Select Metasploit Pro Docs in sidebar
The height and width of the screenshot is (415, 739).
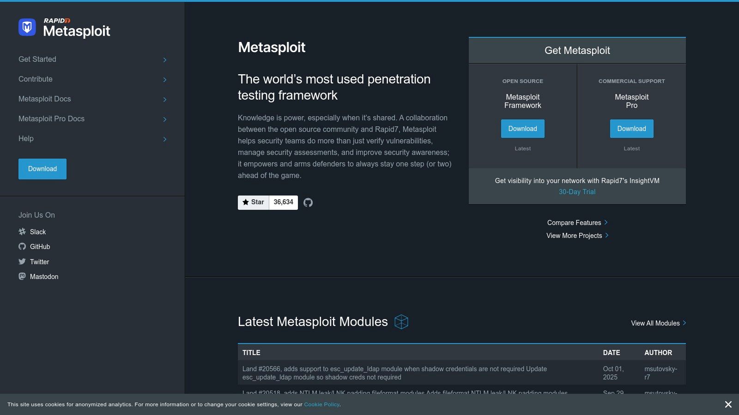(x=52, y=119)
